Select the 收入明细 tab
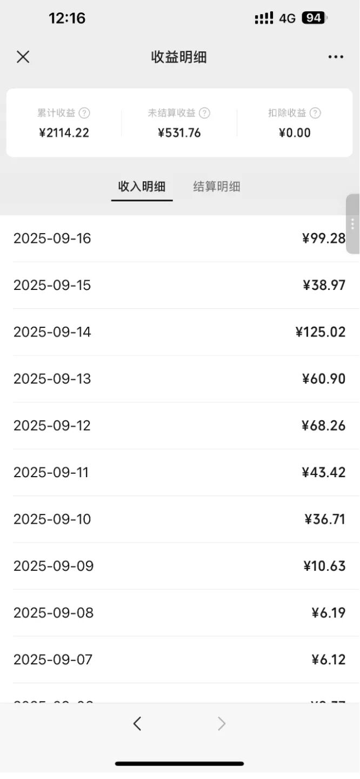 click(142, 186)
